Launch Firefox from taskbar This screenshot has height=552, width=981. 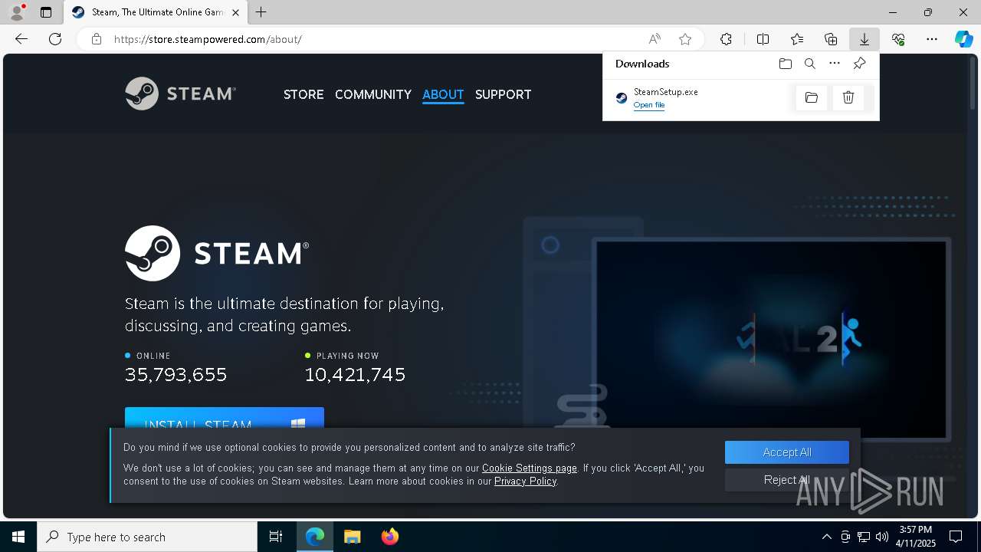click(390, 537)
